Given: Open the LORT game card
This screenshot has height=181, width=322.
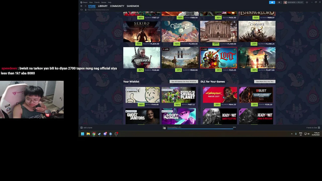Looking at the screenshot, I should point(218,58).
